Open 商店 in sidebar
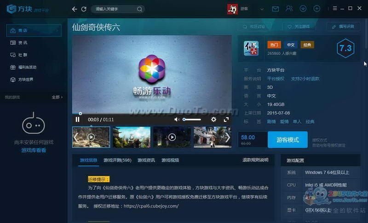Viewport: 368px width, 223px height. click(x=34, y=30)
